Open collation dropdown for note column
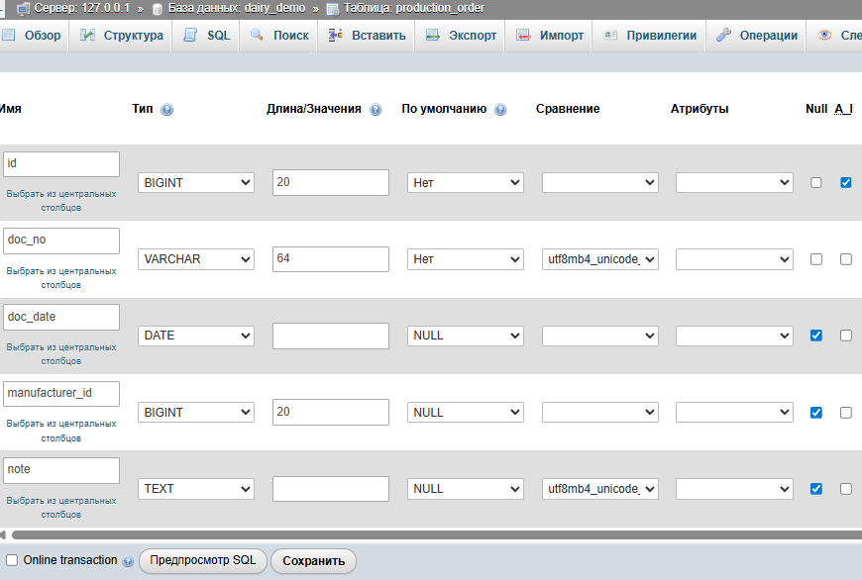 [599, 489]
